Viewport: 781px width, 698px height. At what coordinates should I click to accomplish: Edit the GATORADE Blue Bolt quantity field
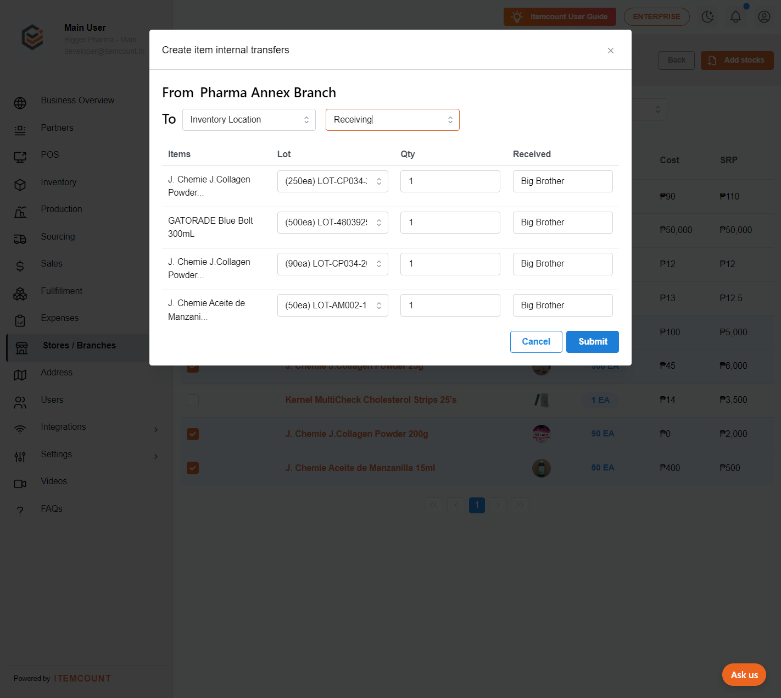coord(450,223)
